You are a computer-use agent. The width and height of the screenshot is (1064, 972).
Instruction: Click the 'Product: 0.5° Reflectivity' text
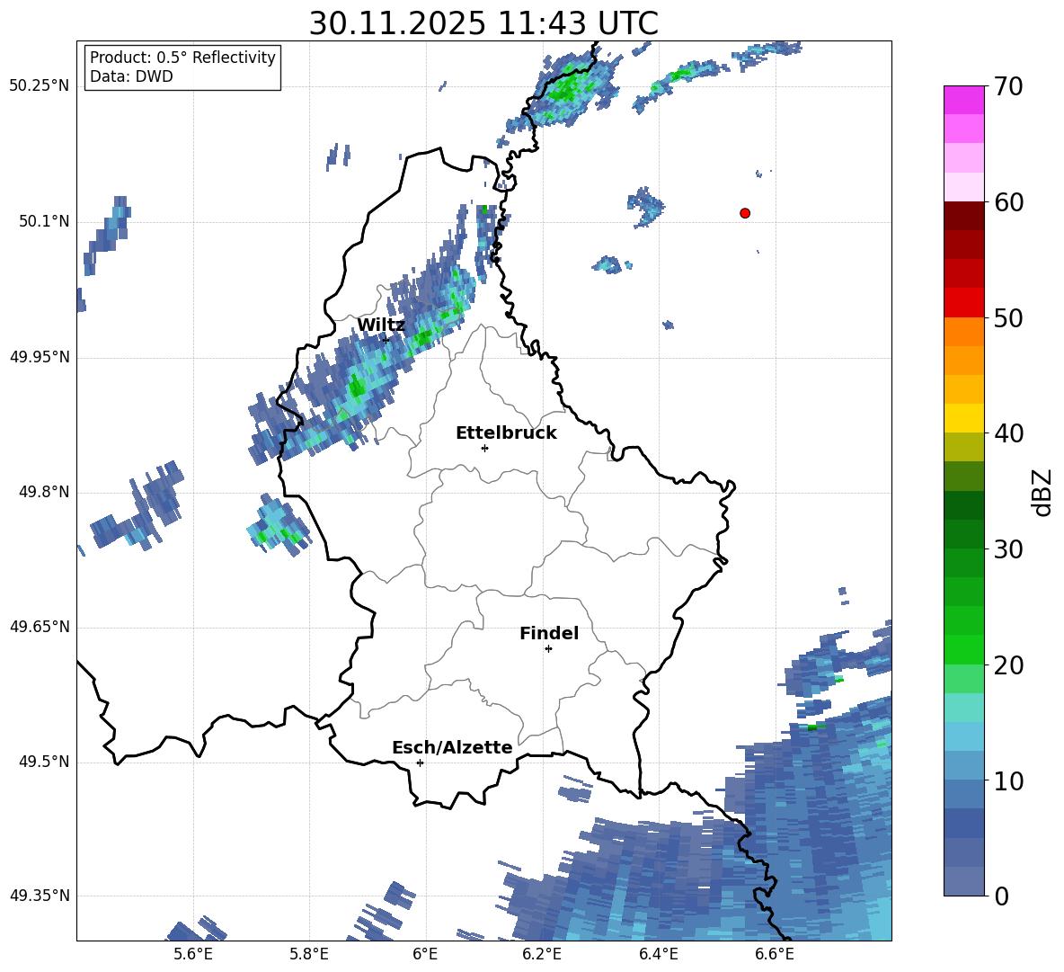pos(182,58)
